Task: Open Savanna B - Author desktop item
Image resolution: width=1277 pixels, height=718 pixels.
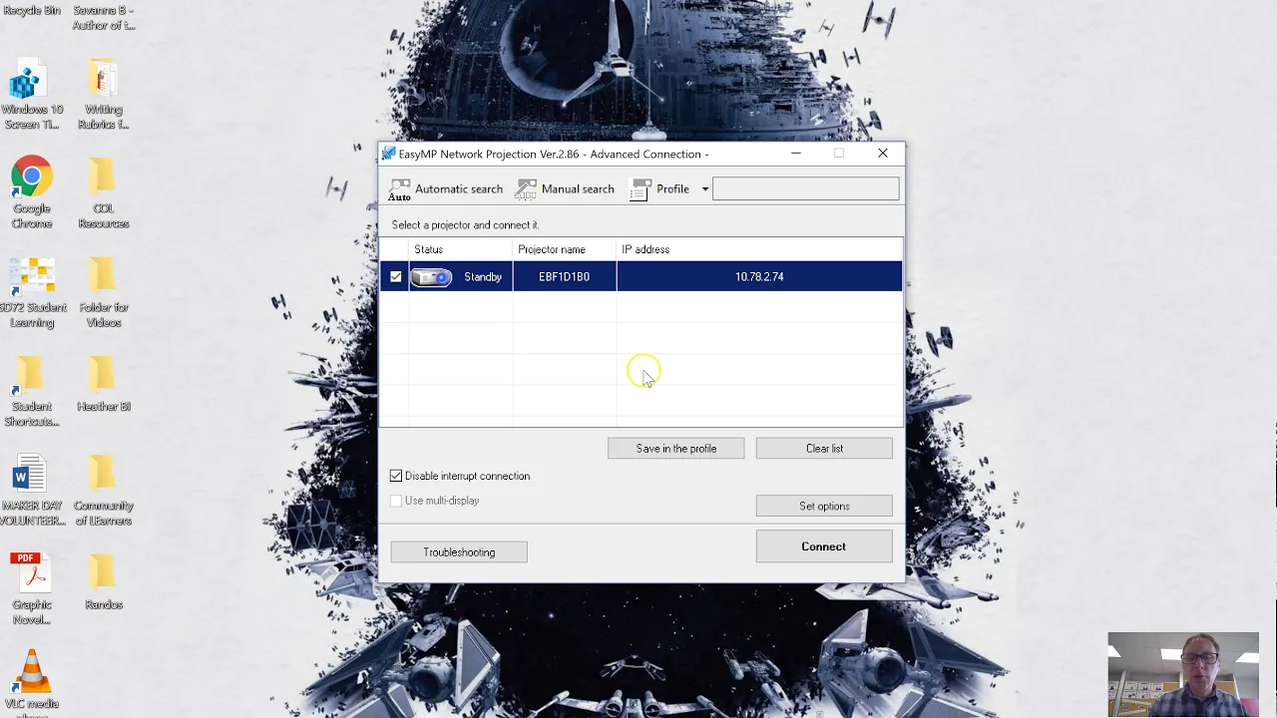Action: click(x=104, y=17)
